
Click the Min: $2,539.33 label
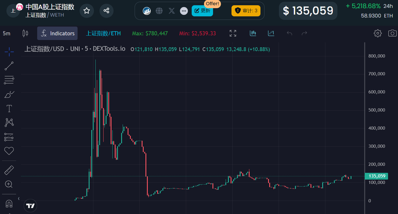tap(197, 33)
